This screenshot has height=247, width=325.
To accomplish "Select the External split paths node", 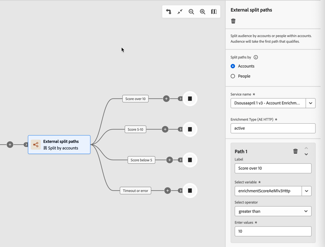I will click(x=59, y=145).
